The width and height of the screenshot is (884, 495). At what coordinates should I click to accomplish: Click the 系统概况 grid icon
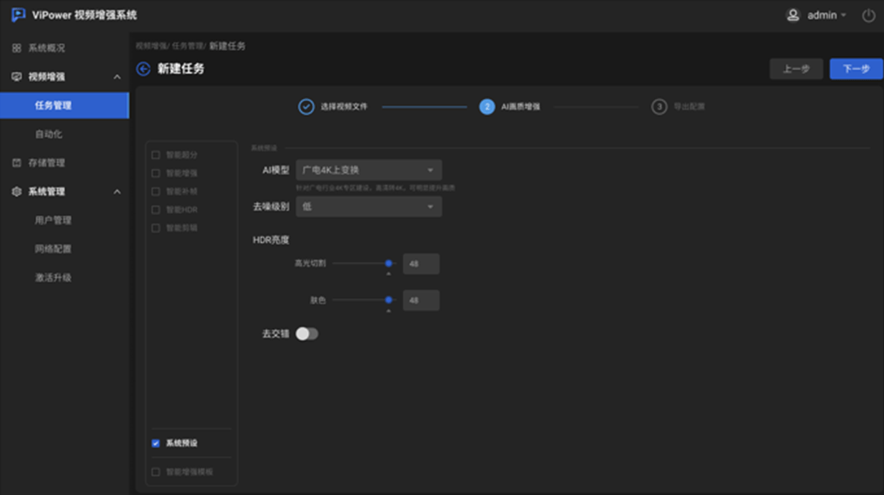pos(16,48)
